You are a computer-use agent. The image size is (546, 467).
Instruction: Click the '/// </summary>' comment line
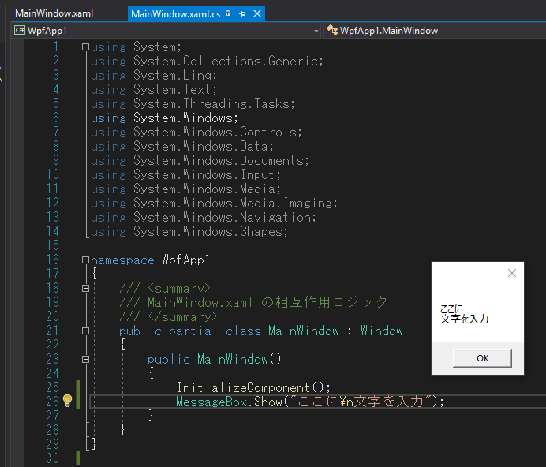coord(168,316)
